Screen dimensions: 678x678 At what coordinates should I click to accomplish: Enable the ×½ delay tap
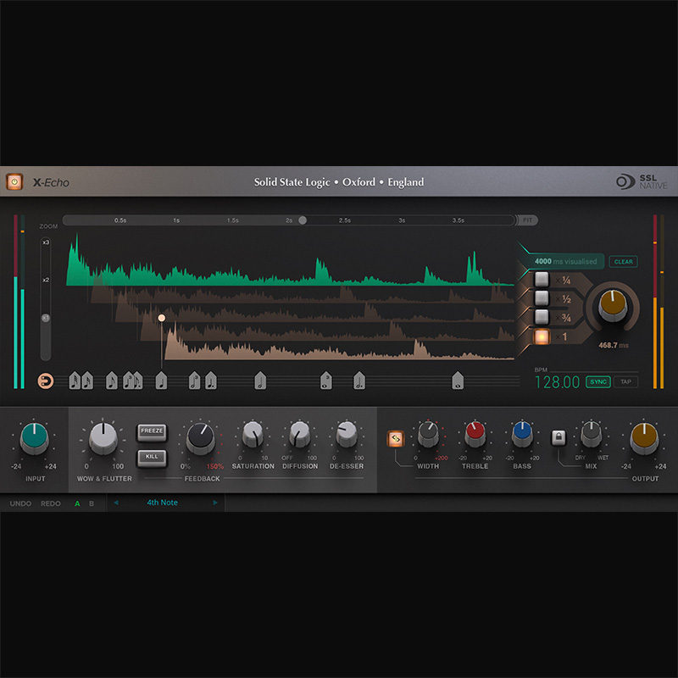tap(542, 298)
